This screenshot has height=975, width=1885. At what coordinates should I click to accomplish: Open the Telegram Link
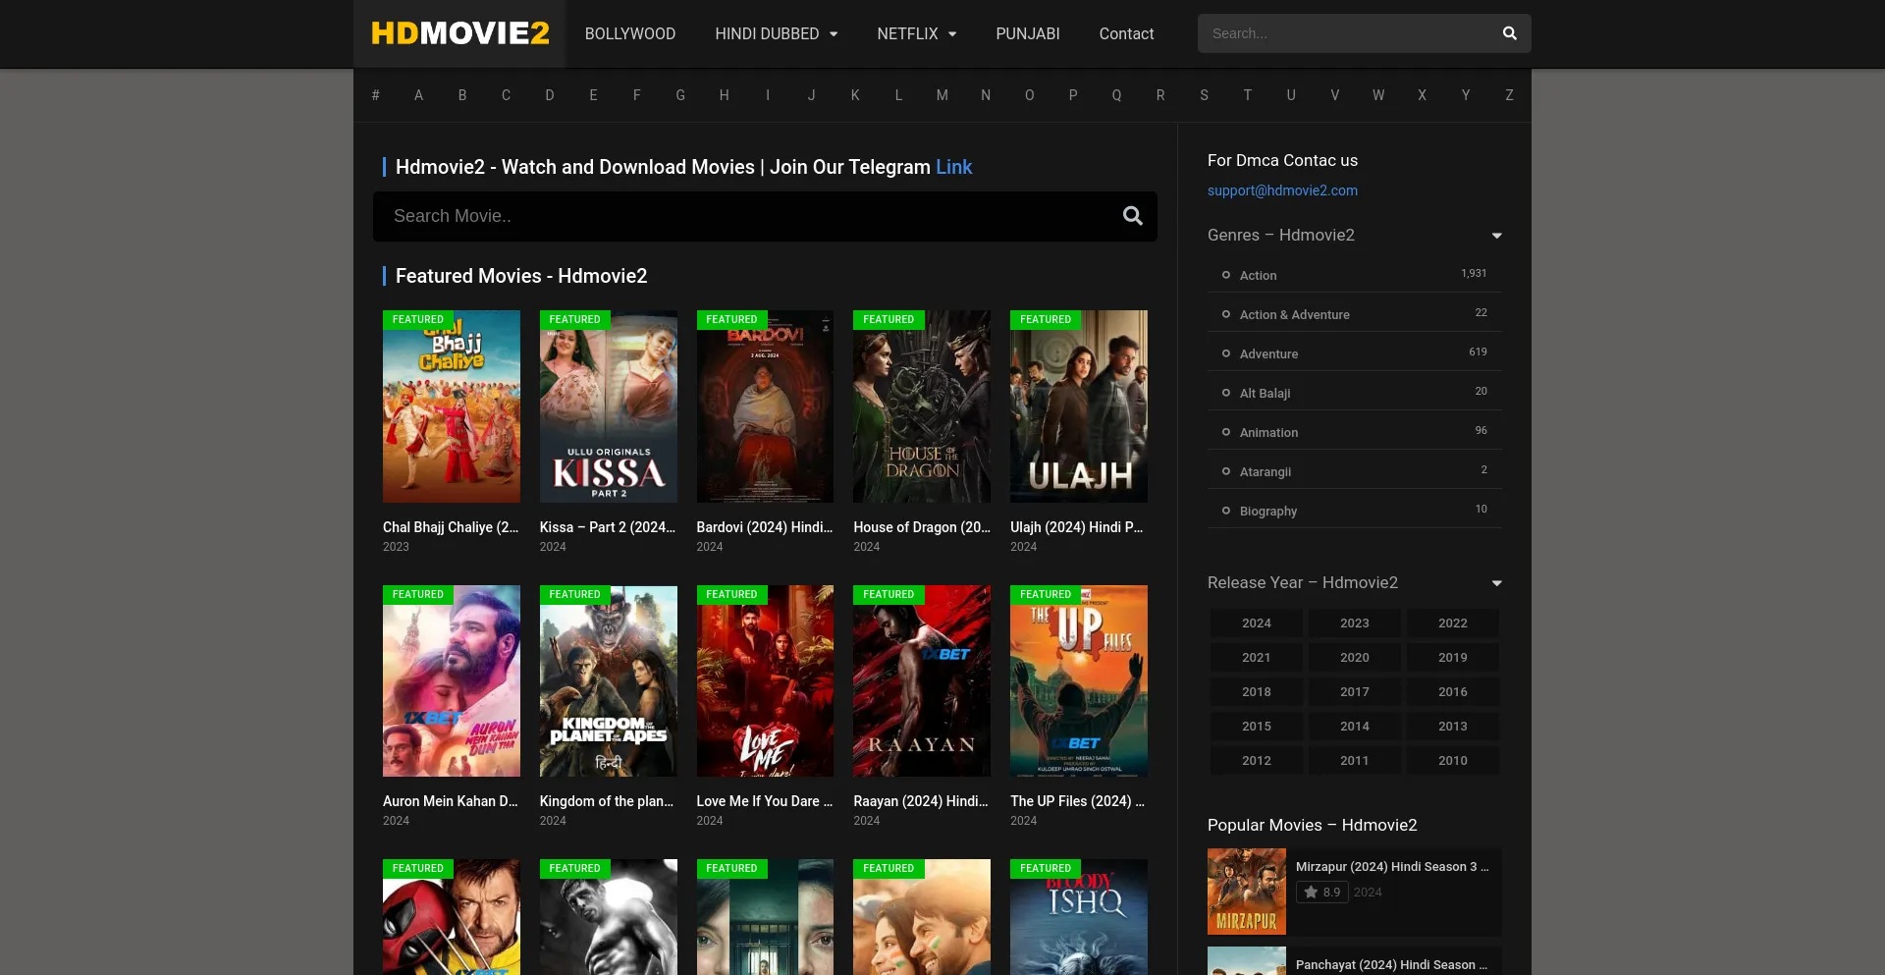pos(953,167)
